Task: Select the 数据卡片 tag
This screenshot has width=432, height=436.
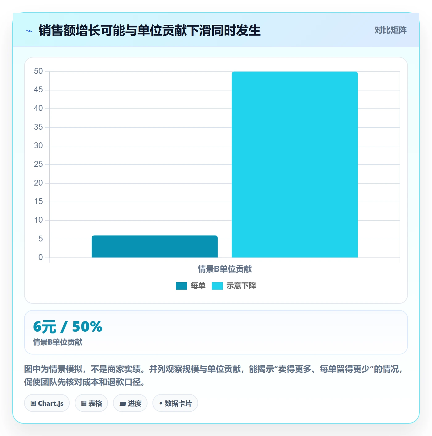Action: click(x=175, y=403)
